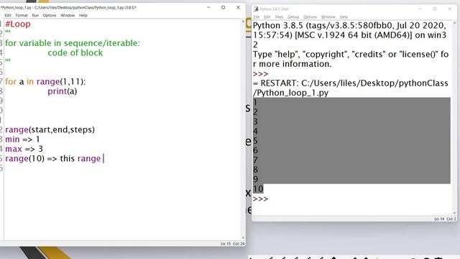Open the Run menu in the editor window
The height and width of the screenshot is (259, 460).
pyautogui.click(x=35, y=15)
